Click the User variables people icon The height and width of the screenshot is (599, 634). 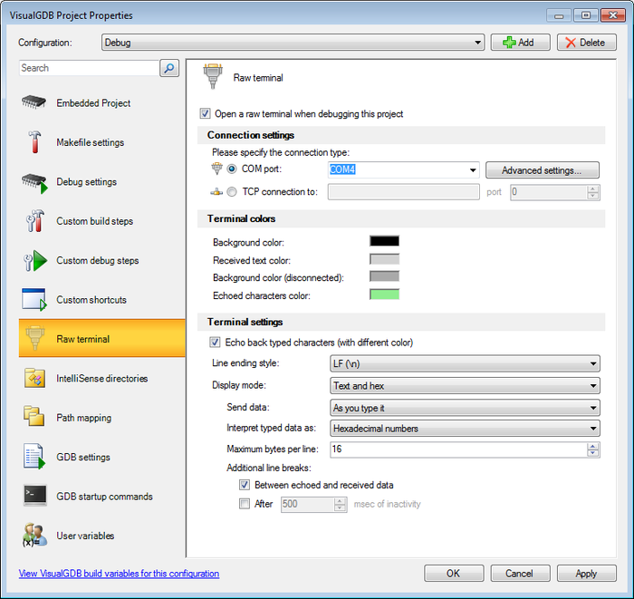click(34, 535)
